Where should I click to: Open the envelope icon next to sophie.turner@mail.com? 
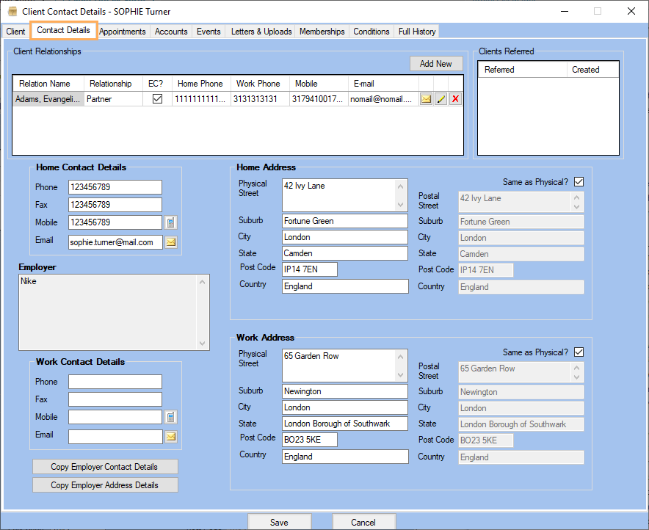coord(171,242)
